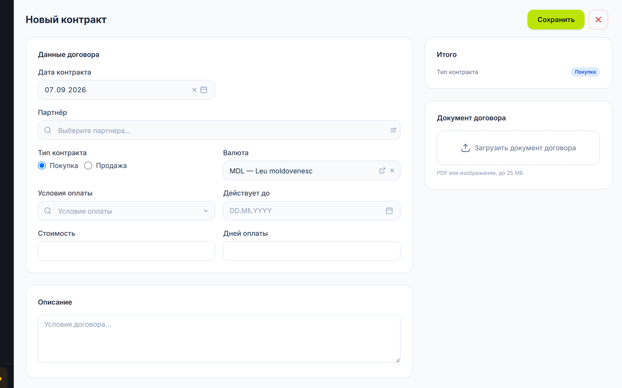Select the 'Покупка' radio button
622x388 pixels.
[x=42, y=166]
